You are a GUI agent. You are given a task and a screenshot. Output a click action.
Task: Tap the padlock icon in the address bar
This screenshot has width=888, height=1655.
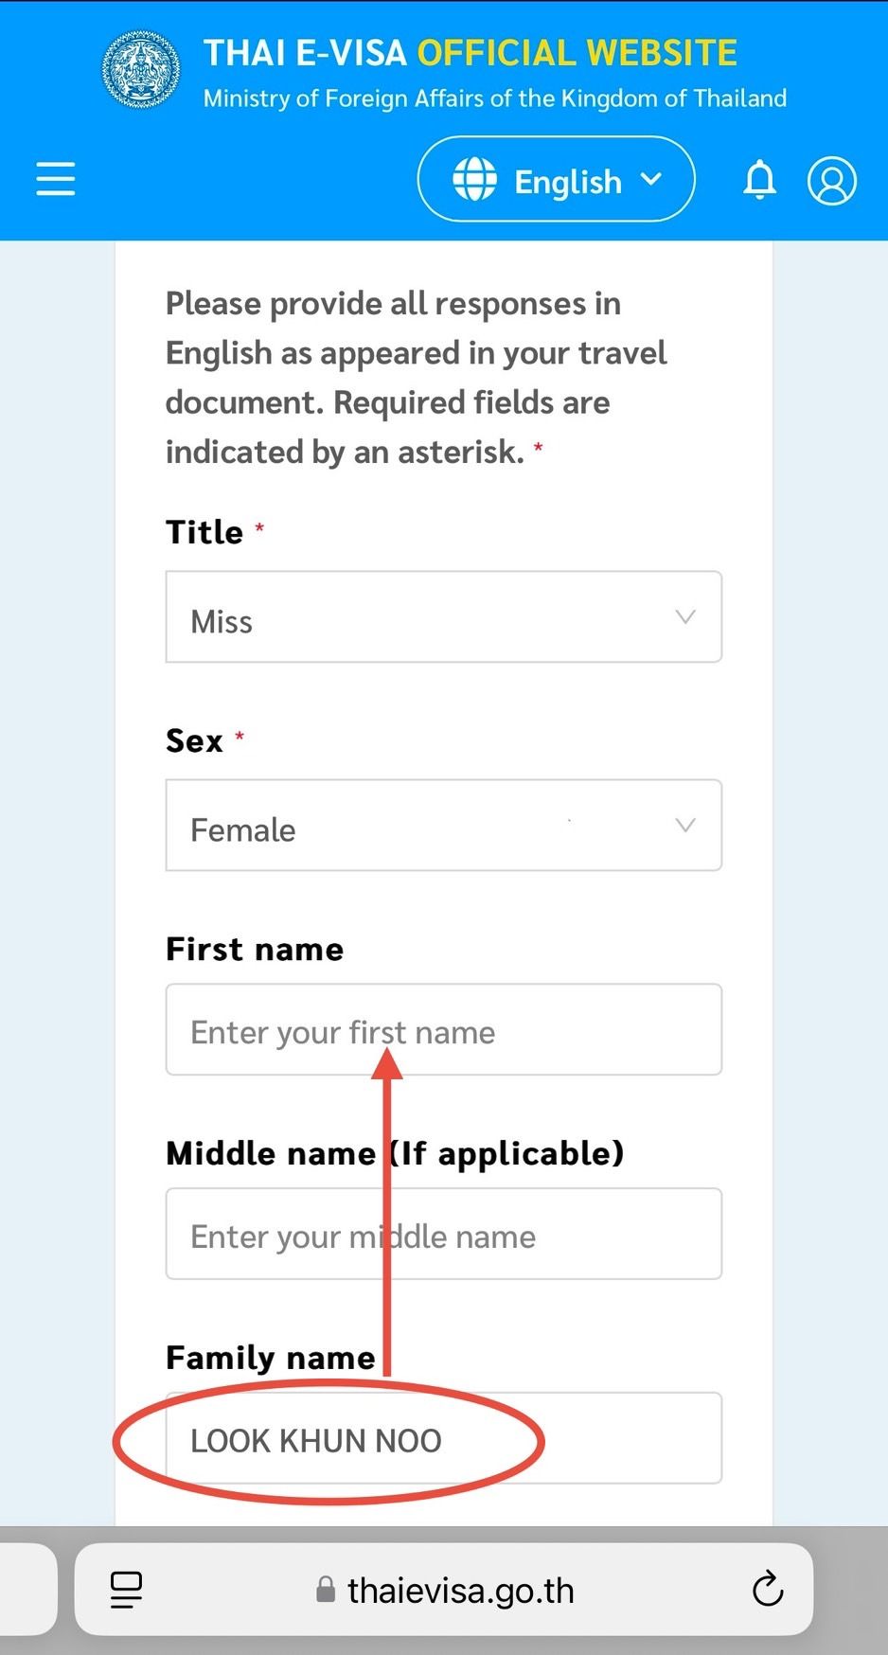click(x=325, y=1590)
